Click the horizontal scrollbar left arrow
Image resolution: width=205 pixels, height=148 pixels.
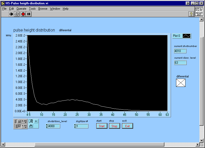tap(3, 144)
